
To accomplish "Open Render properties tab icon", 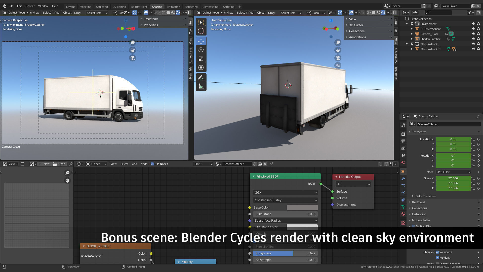I will tap(403, 134).
